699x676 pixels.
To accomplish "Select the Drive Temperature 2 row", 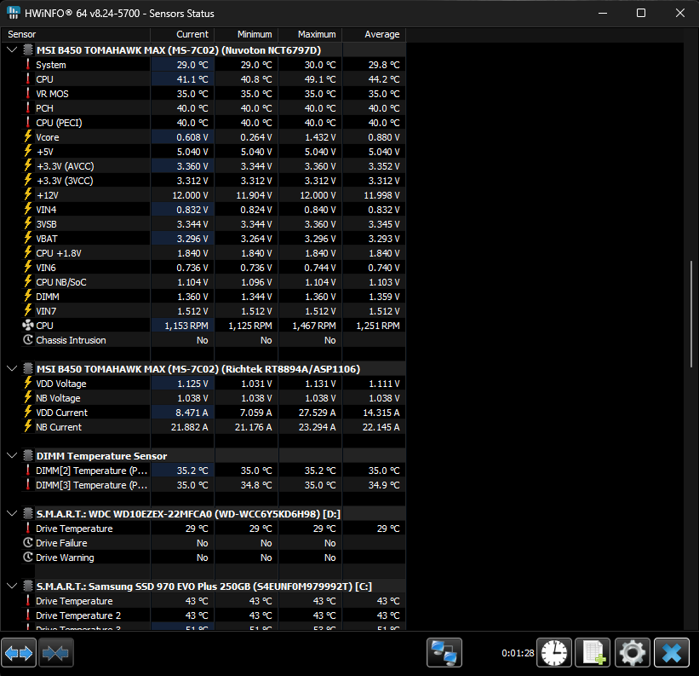I will pyautogui.click(x=213, y=615).
